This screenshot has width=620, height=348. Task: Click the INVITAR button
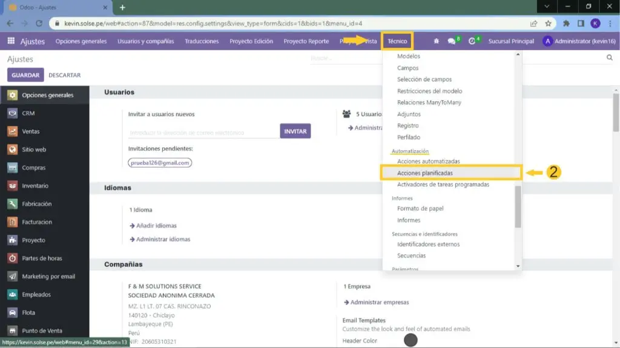point(295,131)
